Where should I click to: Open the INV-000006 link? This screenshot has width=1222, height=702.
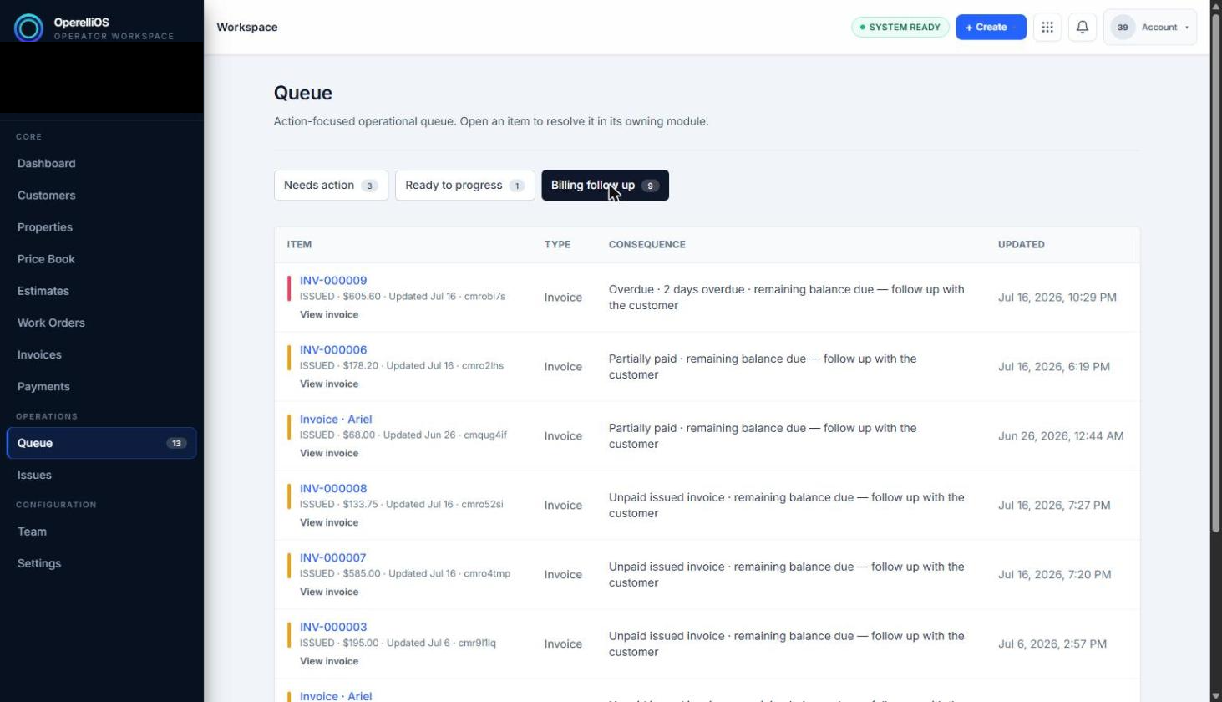[333, 350]
